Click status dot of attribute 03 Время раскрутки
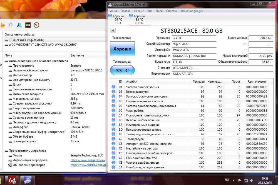This screenshot has width=278, height=185. pyautogui.click(x=113, y=92)
